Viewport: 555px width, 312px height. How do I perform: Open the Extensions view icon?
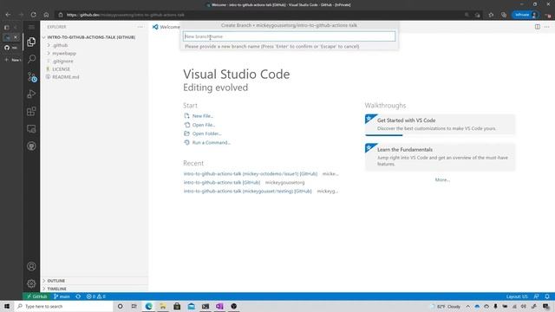click(31, 112)
